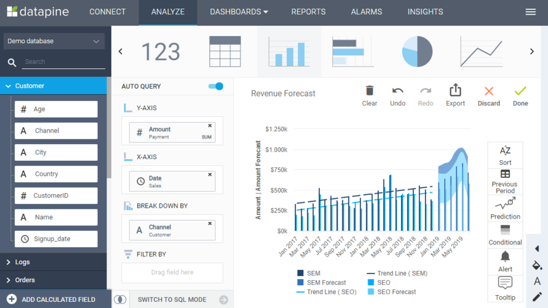This screenshot has height=308, width=548.
Task: Remove the Amount field from Y-Axis
Action: click(x=210, y=126)
